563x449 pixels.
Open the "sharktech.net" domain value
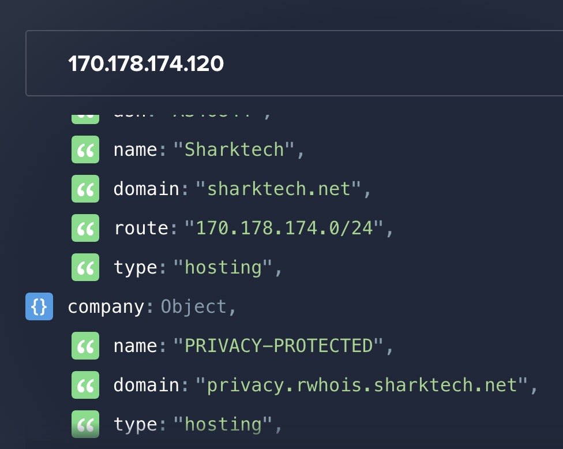[x=279, y=189]
